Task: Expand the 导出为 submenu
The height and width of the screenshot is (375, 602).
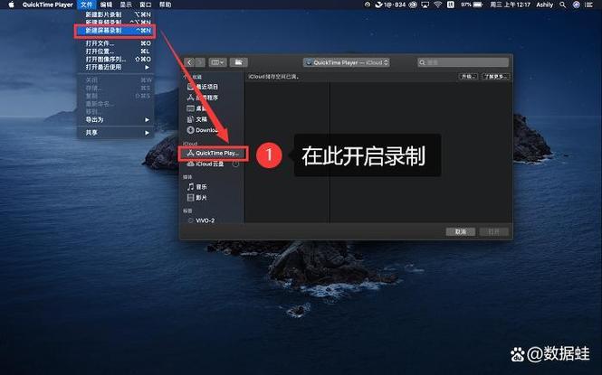Action: pos(116,119)
